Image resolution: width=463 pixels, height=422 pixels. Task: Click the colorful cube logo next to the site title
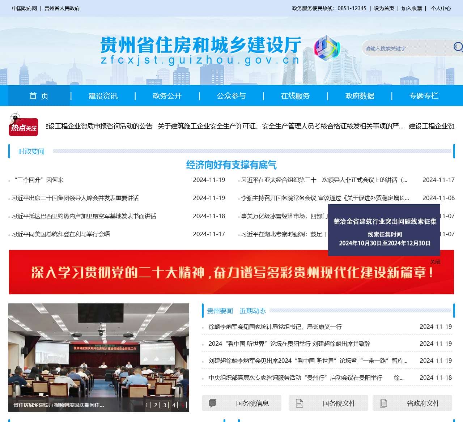(x=327, y=47)
